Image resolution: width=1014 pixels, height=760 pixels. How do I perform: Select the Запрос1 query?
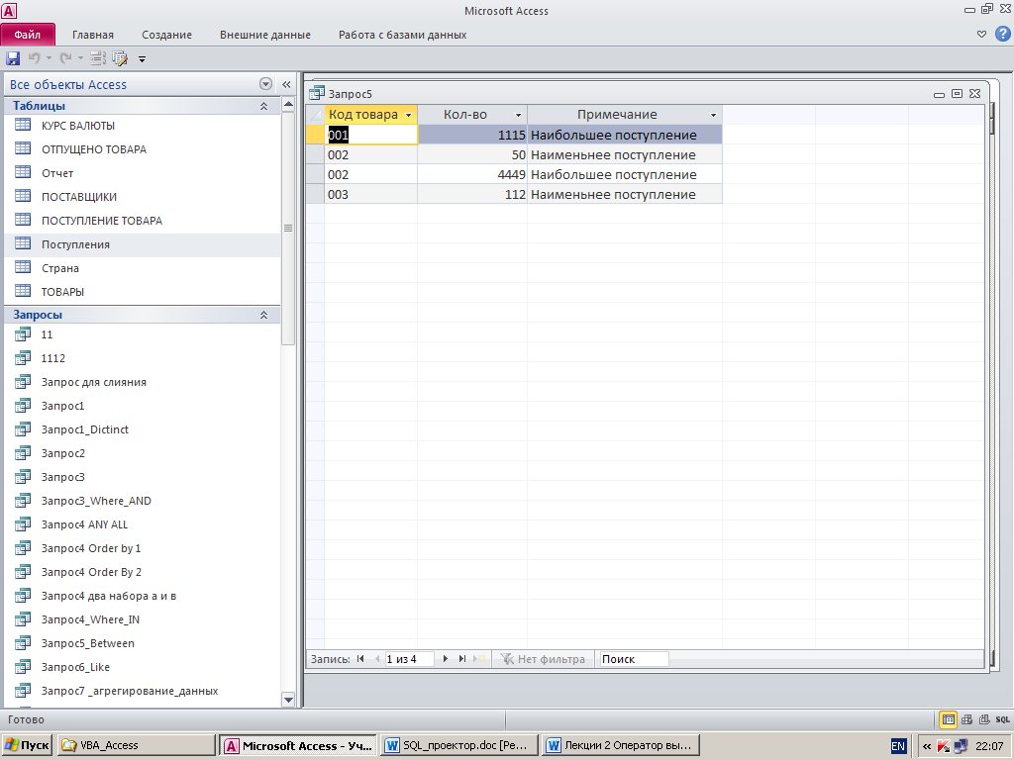tap(143, 406)
